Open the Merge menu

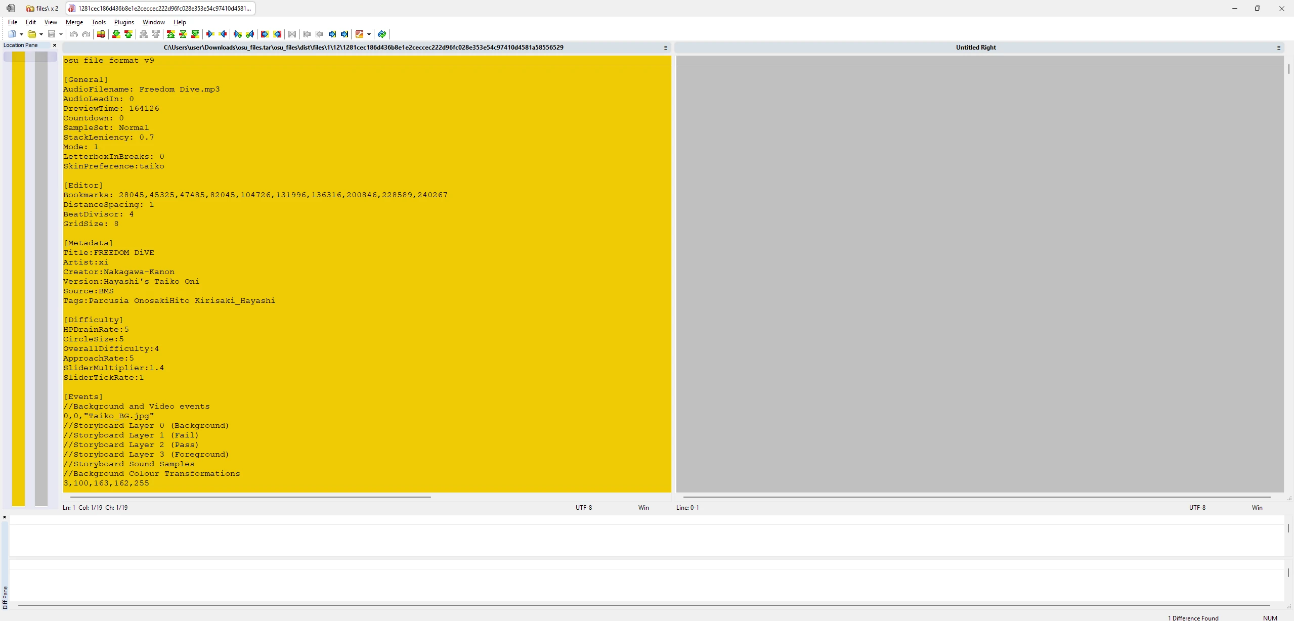pyautogui.click(x=74, y=22)
